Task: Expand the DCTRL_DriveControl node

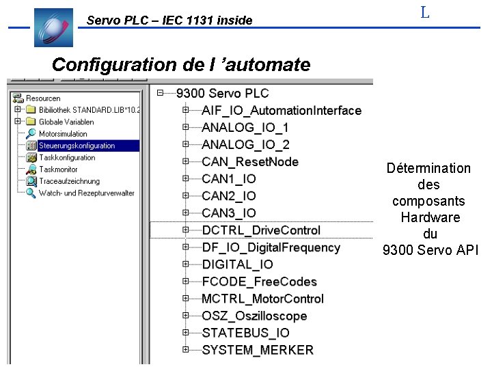Action: 185,230
